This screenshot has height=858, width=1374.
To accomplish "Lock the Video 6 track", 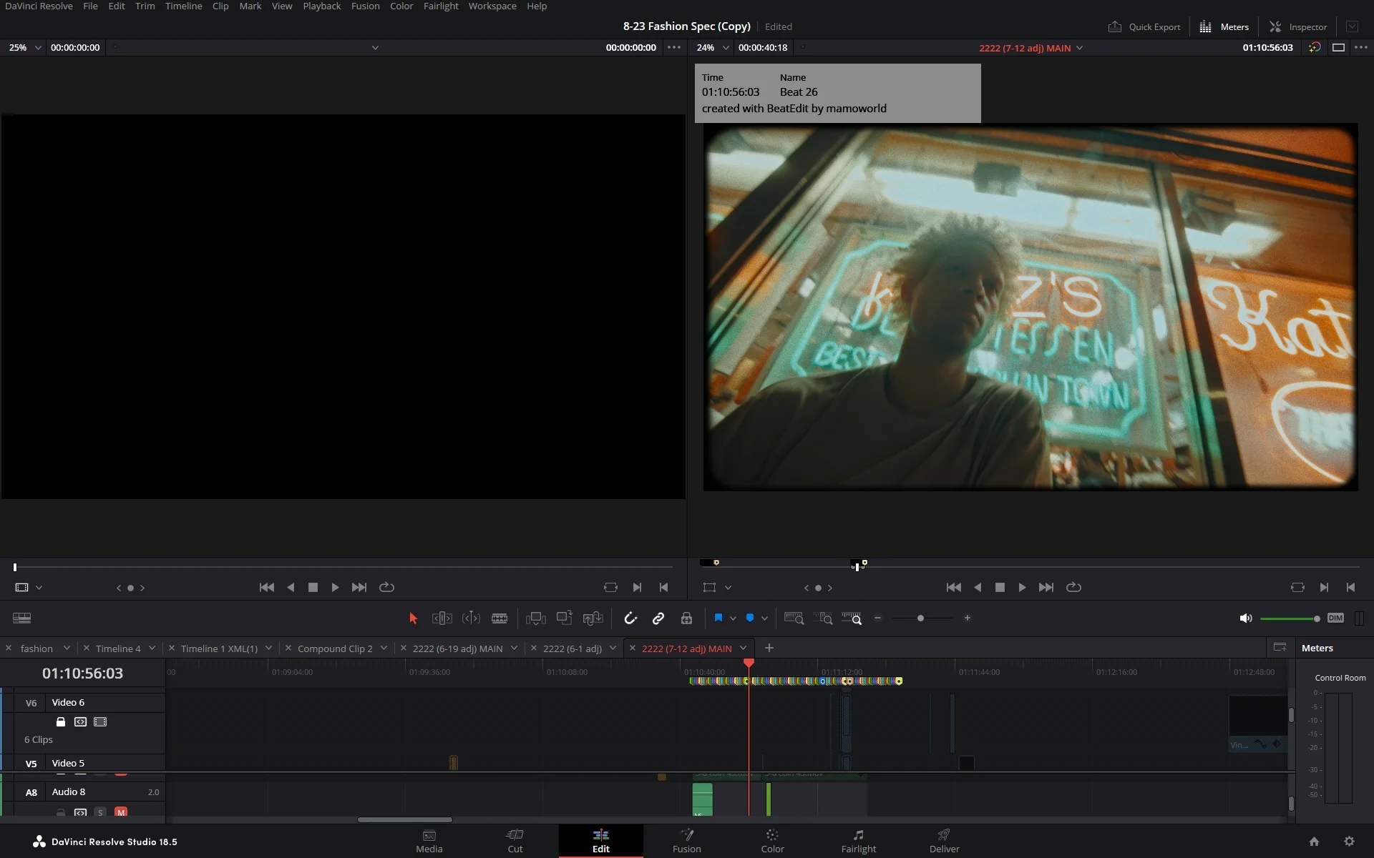I will click(x=60, y=722).
